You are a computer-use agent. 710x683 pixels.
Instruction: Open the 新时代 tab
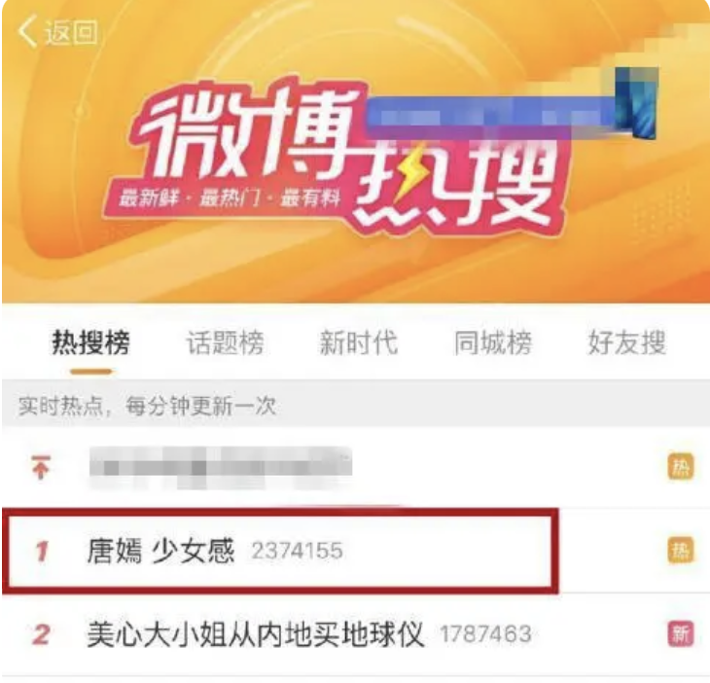(x=359, y=341)
